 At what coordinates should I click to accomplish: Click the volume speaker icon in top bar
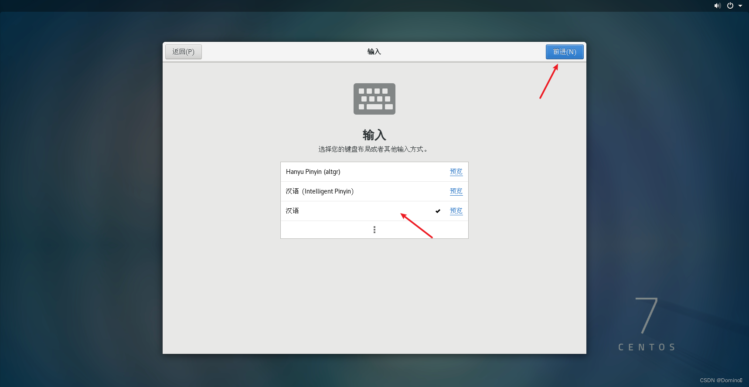[717, 6]
